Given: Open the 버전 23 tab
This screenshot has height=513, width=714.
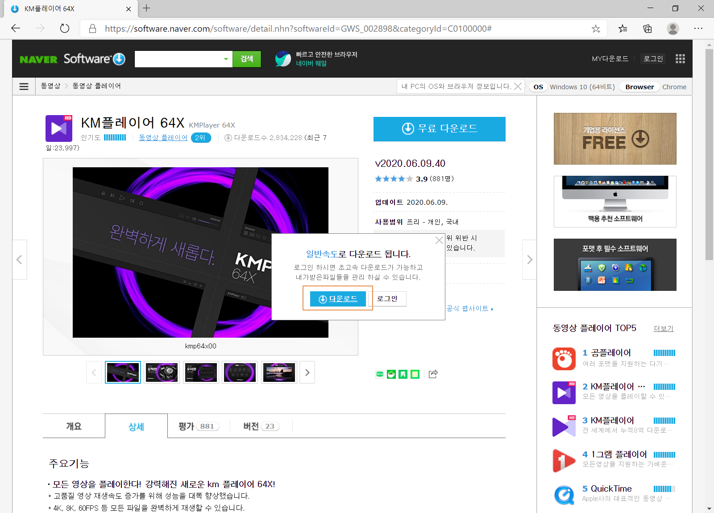Looking at the screenshot, I should [x=261, y=426].
